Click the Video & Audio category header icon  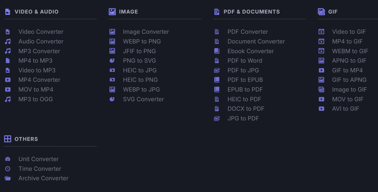click(8, 12)
